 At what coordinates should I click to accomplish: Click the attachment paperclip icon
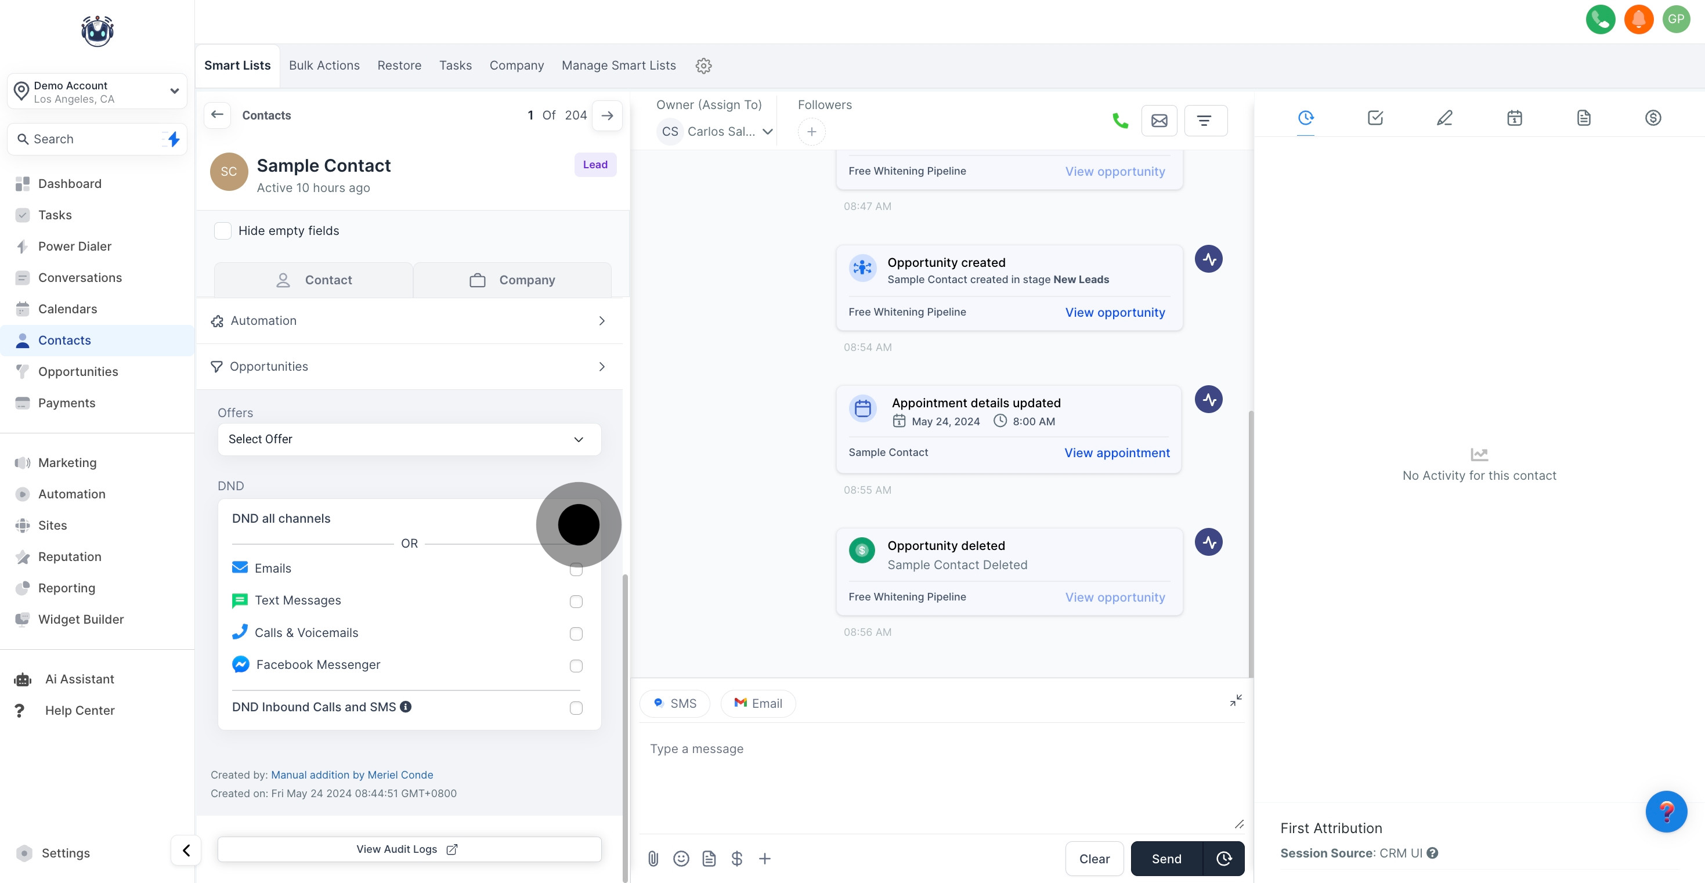pos(653,859)
